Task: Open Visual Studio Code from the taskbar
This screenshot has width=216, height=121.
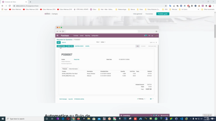Action: 182,119
